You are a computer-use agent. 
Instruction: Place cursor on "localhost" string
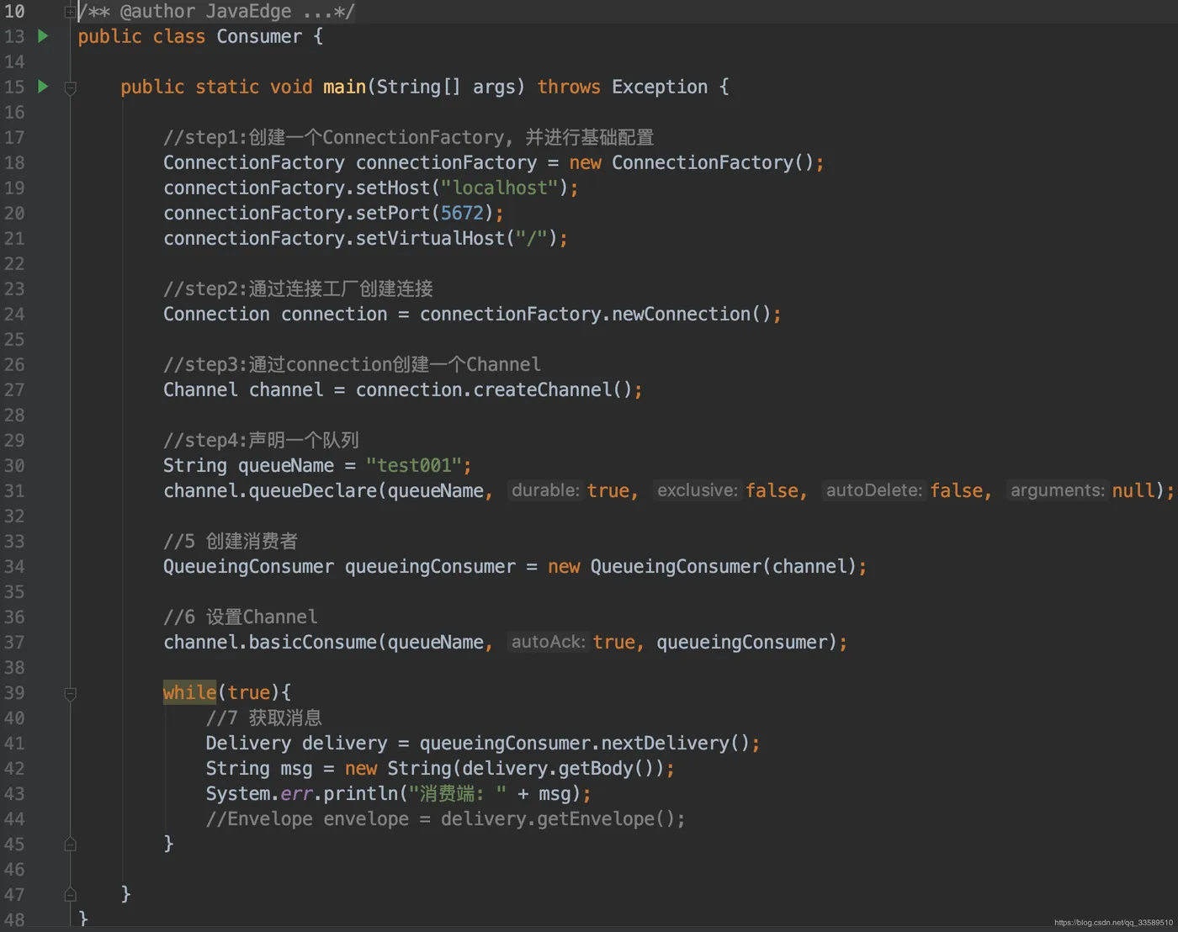(499, 188)
